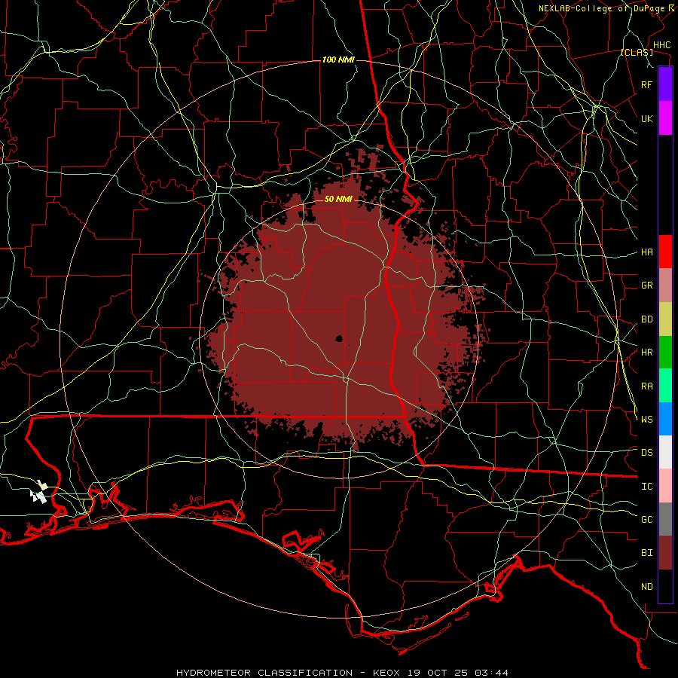Select the dark green HR legend swatch
Screen dimensions: 678x678
pos(665,352)
